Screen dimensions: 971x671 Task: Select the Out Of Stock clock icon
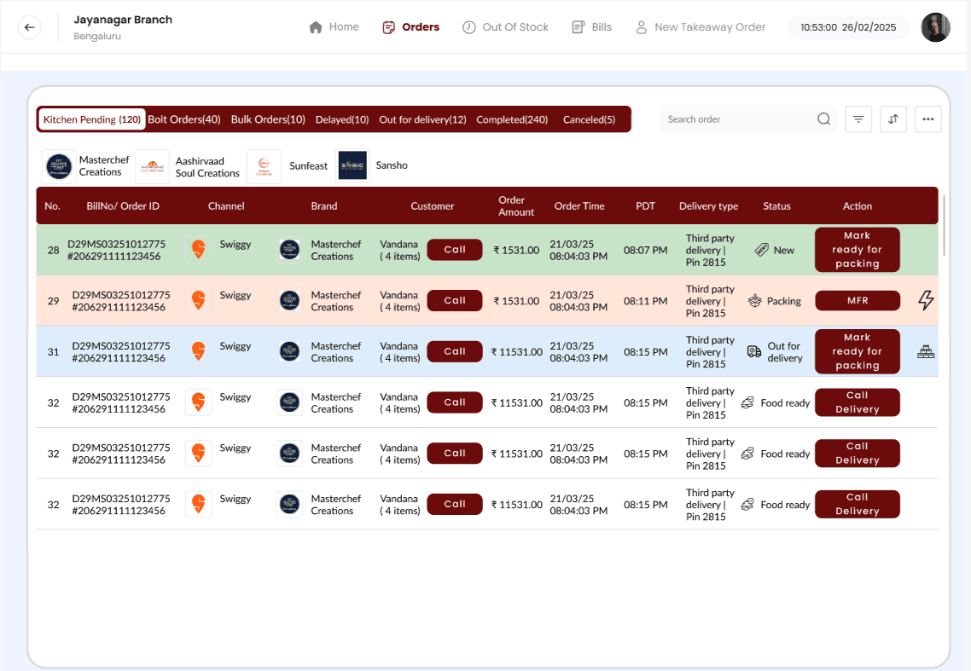468,26
